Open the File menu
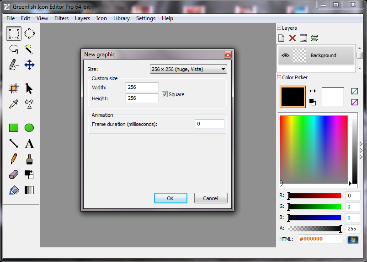367x262 pixels. click(11, 18)
